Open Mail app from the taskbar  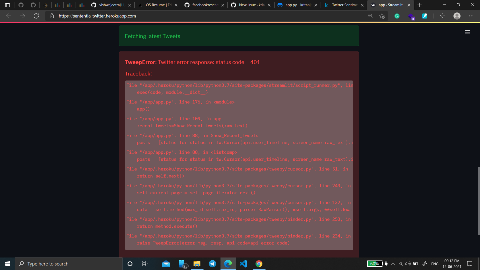[166, 264]
